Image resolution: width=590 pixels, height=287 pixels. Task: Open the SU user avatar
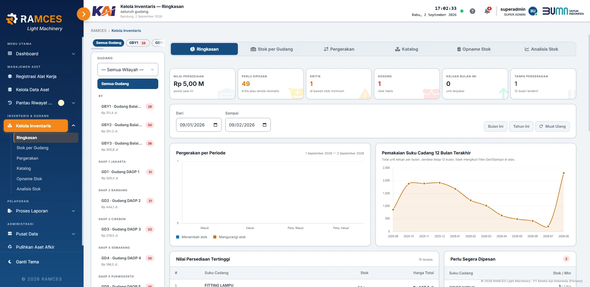[x=533, y=11]
